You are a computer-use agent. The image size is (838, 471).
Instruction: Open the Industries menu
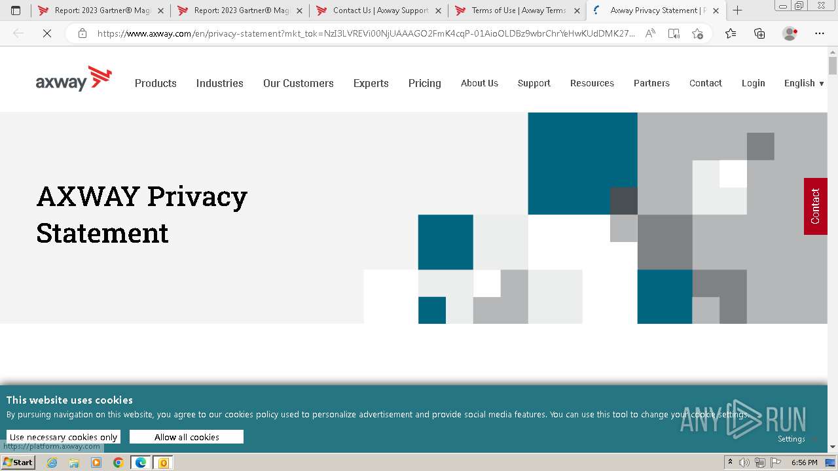pyautogui.click(x=220, y=83)
